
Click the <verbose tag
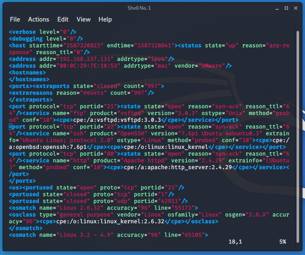22,32
